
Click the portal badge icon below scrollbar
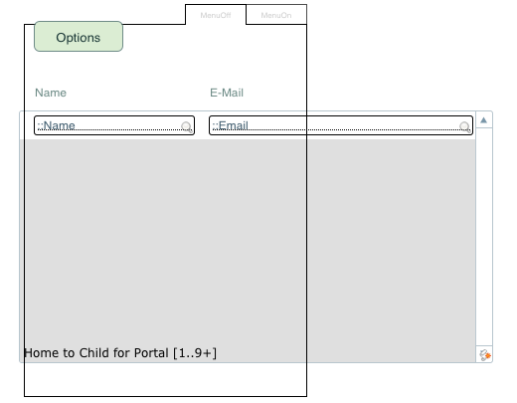tap(485, 355)
